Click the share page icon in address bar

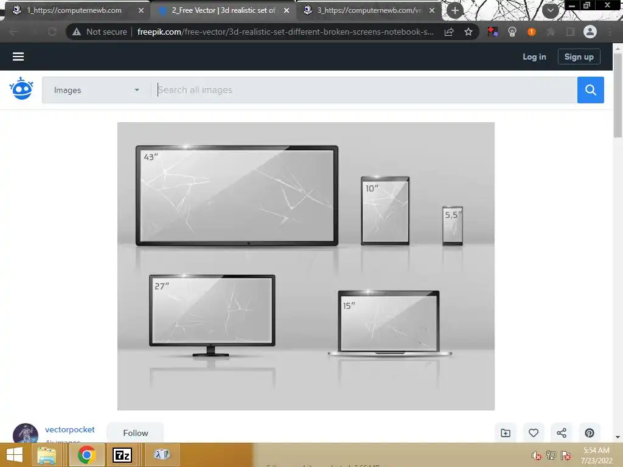tap(449, 32)
